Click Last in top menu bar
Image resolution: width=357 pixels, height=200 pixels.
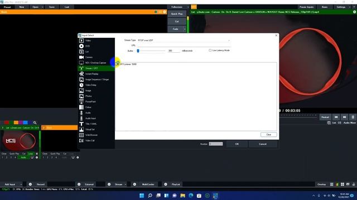(x=67, y=7)
